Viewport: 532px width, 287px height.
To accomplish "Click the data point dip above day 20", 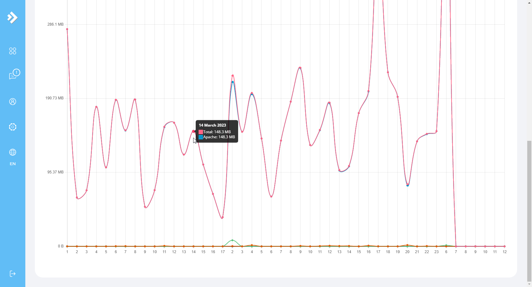I will (x=408, y=184).
